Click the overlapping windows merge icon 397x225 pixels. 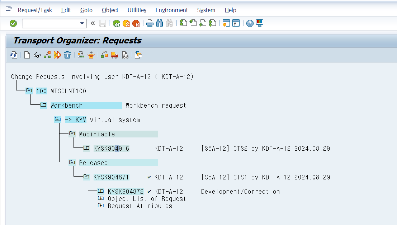(138, 55)
